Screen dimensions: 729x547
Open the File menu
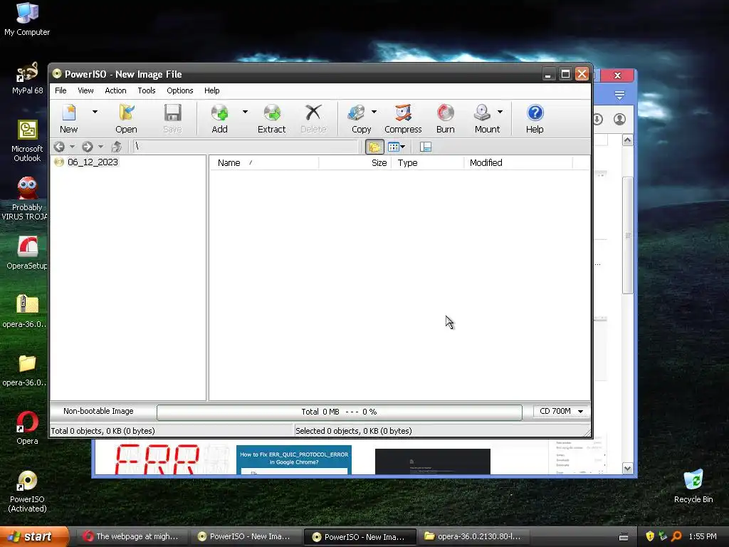pyautogui.click(x=61, y=90)
